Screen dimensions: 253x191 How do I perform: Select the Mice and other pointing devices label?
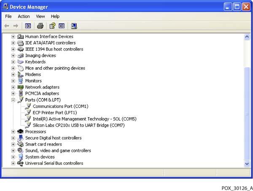click(55, 68)
